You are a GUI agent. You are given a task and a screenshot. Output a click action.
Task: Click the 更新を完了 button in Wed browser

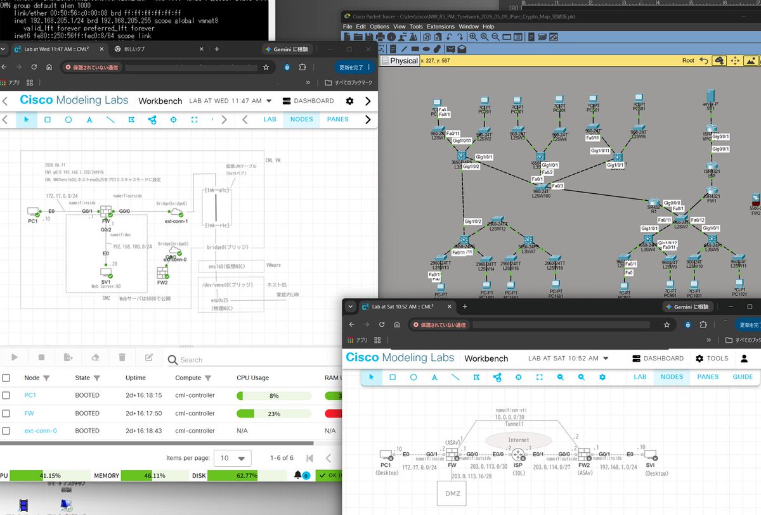(x=354, y=67)
